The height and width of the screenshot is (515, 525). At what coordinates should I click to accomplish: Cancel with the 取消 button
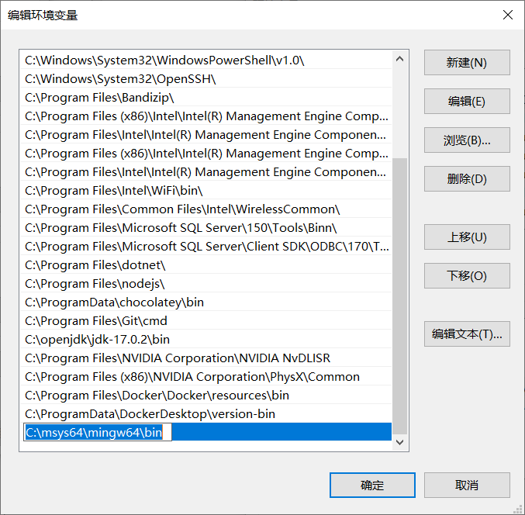point(467,485)
